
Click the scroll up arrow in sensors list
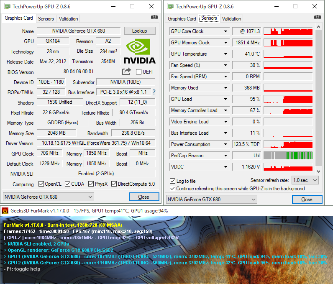pos(318,27)
